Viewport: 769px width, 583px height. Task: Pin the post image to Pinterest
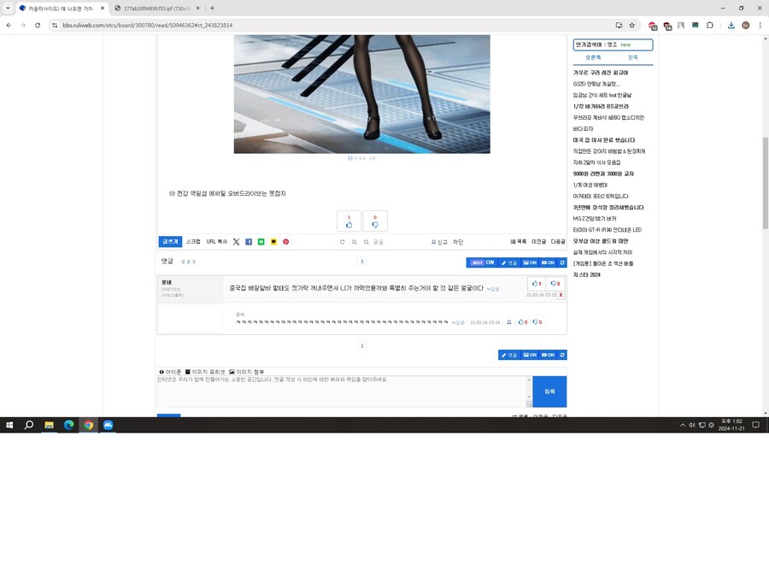coord(285,242)
